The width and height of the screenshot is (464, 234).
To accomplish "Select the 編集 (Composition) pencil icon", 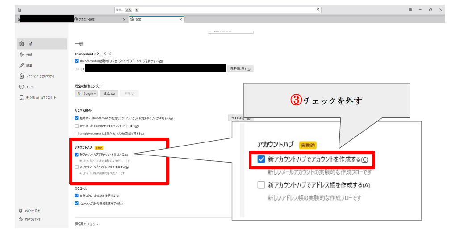I will coord(21,65).
